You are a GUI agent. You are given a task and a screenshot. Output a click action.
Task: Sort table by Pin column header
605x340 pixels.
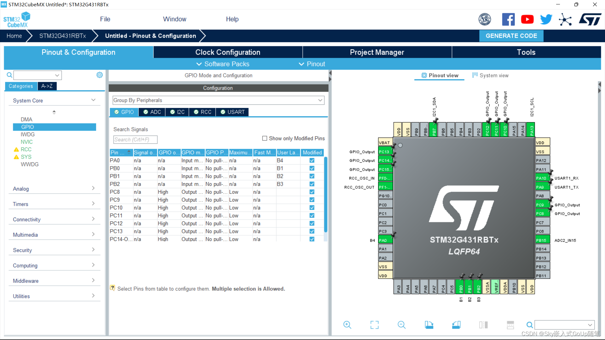coord(121,152)
